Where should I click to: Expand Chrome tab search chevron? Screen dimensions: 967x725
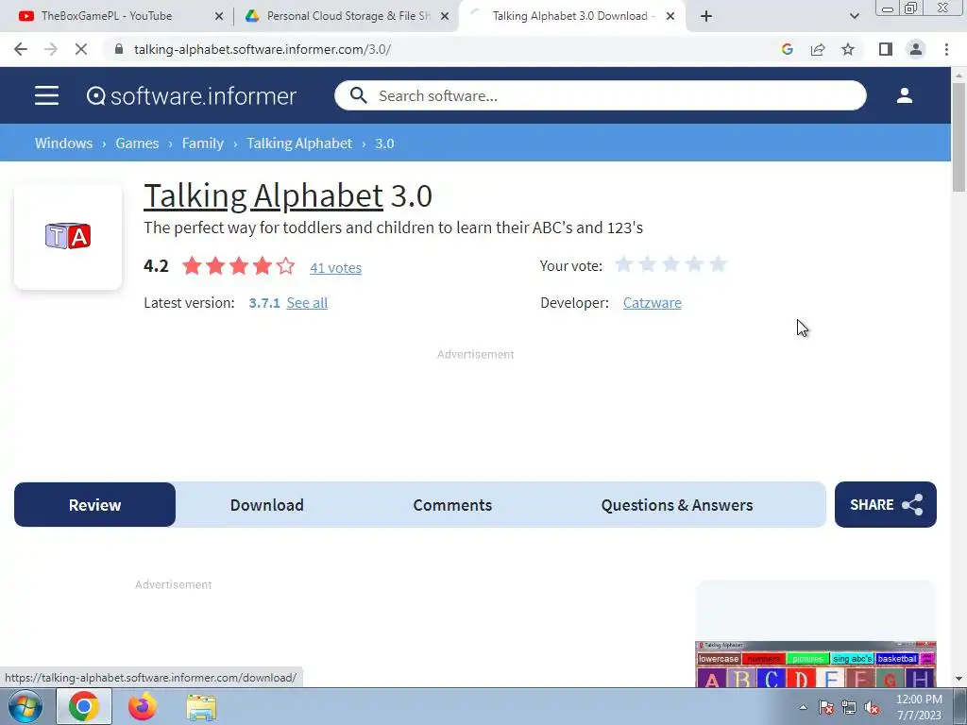click(854, 16)
